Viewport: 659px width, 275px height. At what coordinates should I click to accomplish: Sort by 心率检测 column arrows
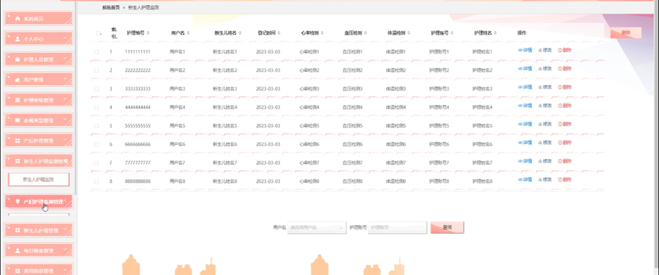323,32
